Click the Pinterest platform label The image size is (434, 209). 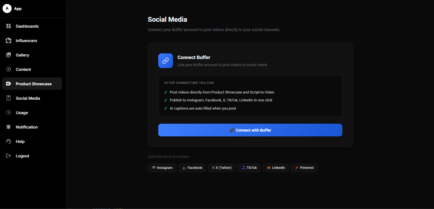pos(307,168)
